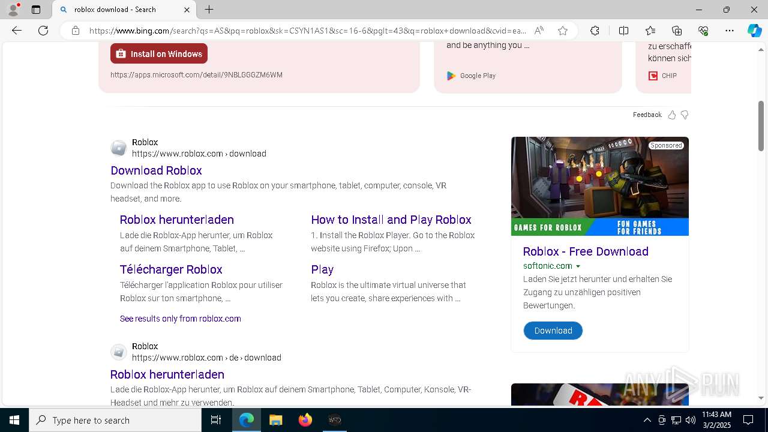Click the Feedback text link
This screenshot has height=432, width=768.
[647, 115]
